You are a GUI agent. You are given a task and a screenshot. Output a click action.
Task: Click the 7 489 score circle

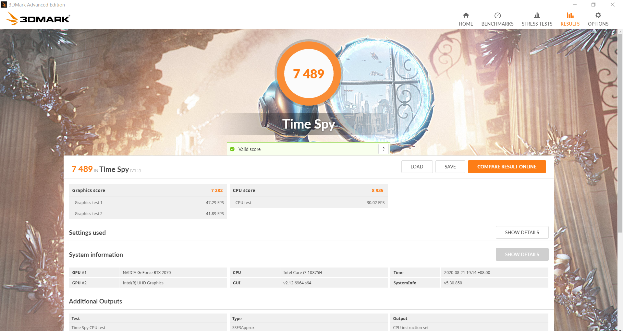point(309,74)
